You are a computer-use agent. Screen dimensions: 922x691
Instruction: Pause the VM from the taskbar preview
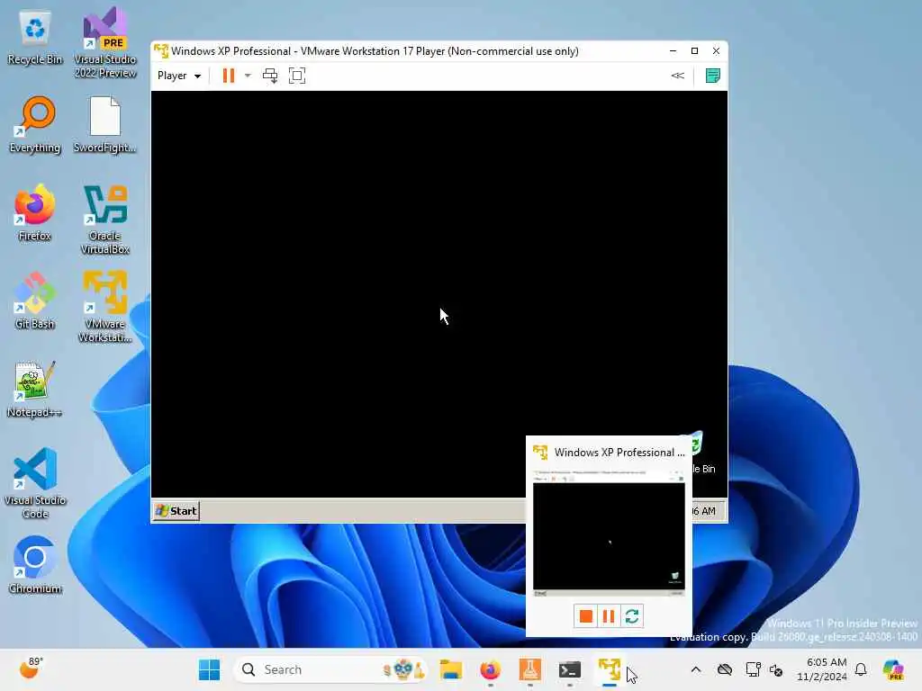click(609, 615)
